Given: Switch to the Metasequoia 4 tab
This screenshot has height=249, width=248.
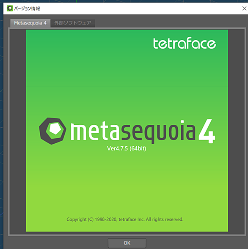Looking at the screenshot, I should [30, 23].
